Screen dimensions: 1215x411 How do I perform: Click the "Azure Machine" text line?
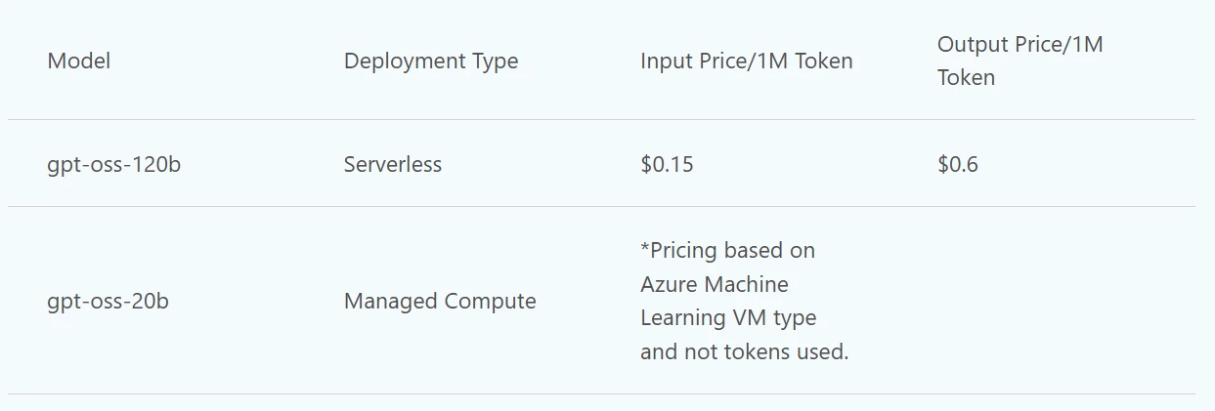714,284
